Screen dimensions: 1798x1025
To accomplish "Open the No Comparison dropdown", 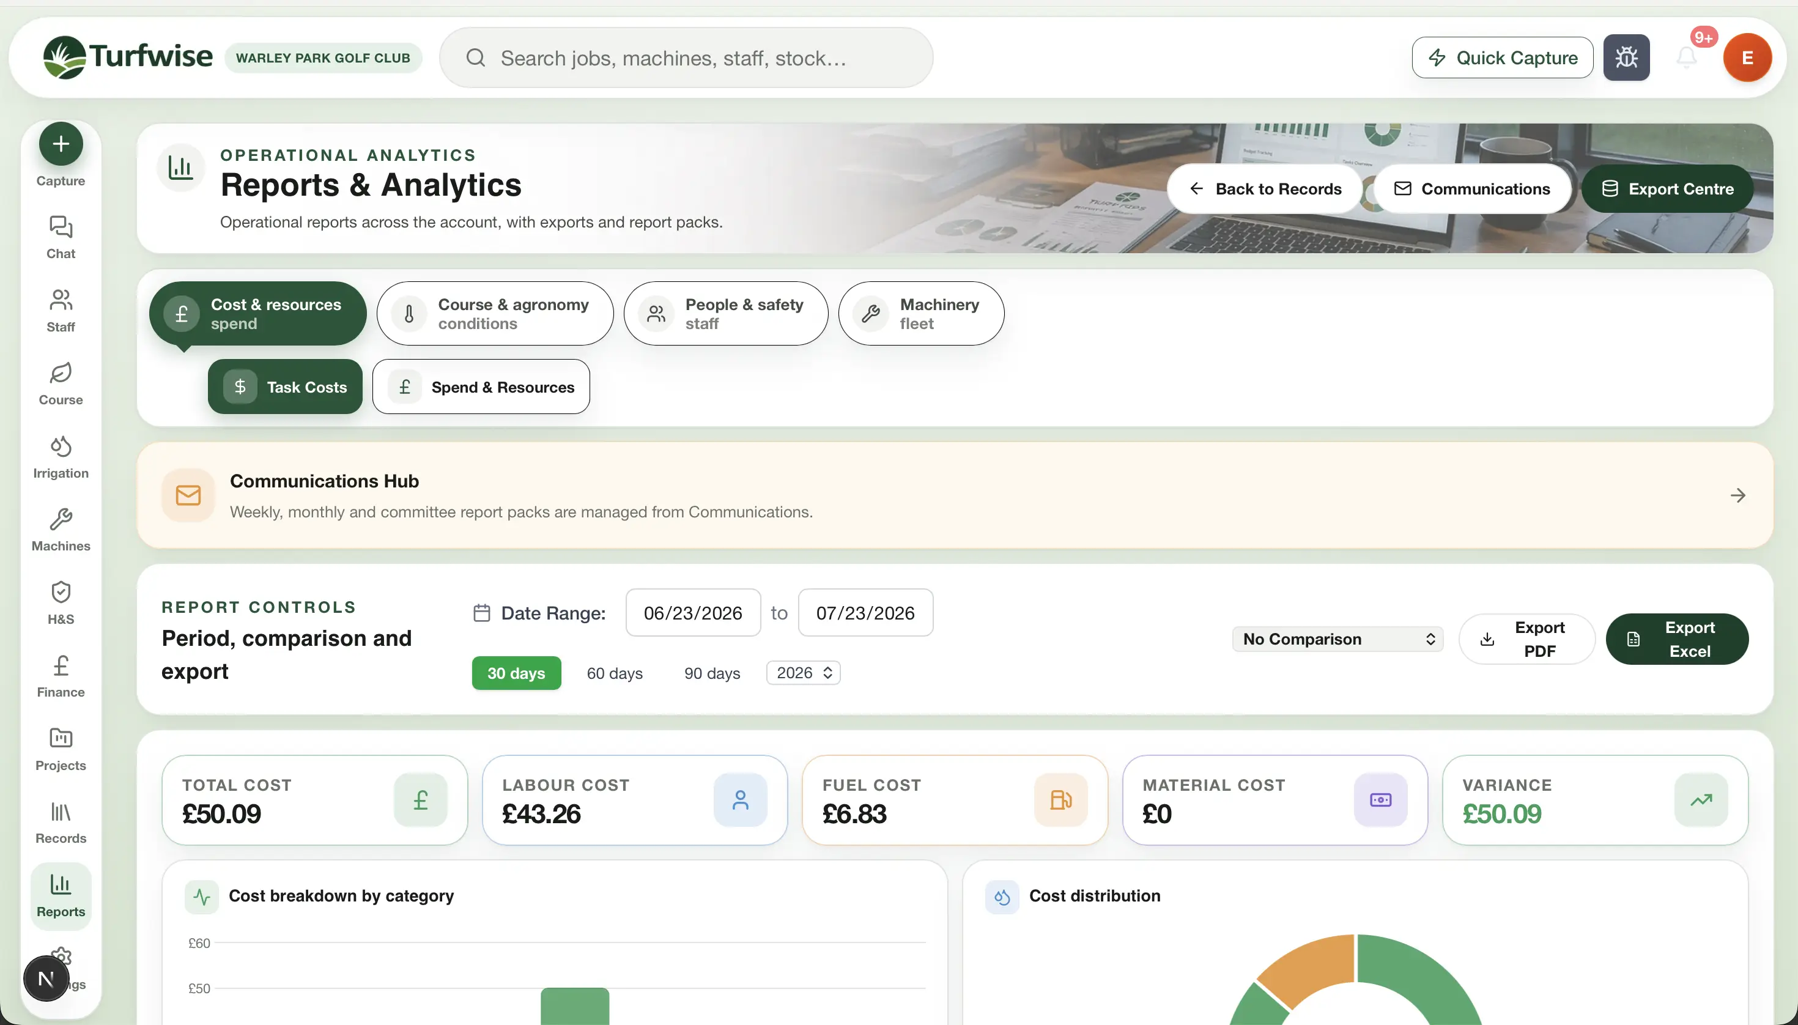I will tap(1337, 638).
